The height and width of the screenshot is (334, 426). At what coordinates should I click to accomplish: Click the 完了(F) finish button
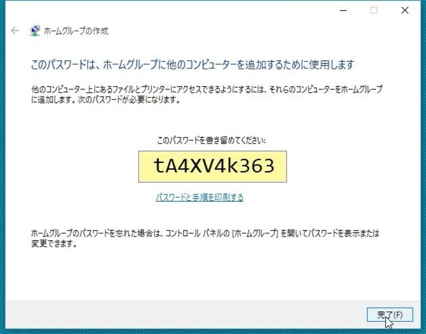(390, 315)
